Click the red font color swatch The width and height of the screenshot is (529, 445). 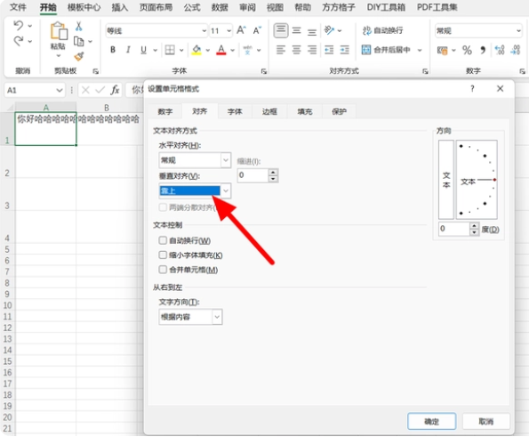(221, 50)
